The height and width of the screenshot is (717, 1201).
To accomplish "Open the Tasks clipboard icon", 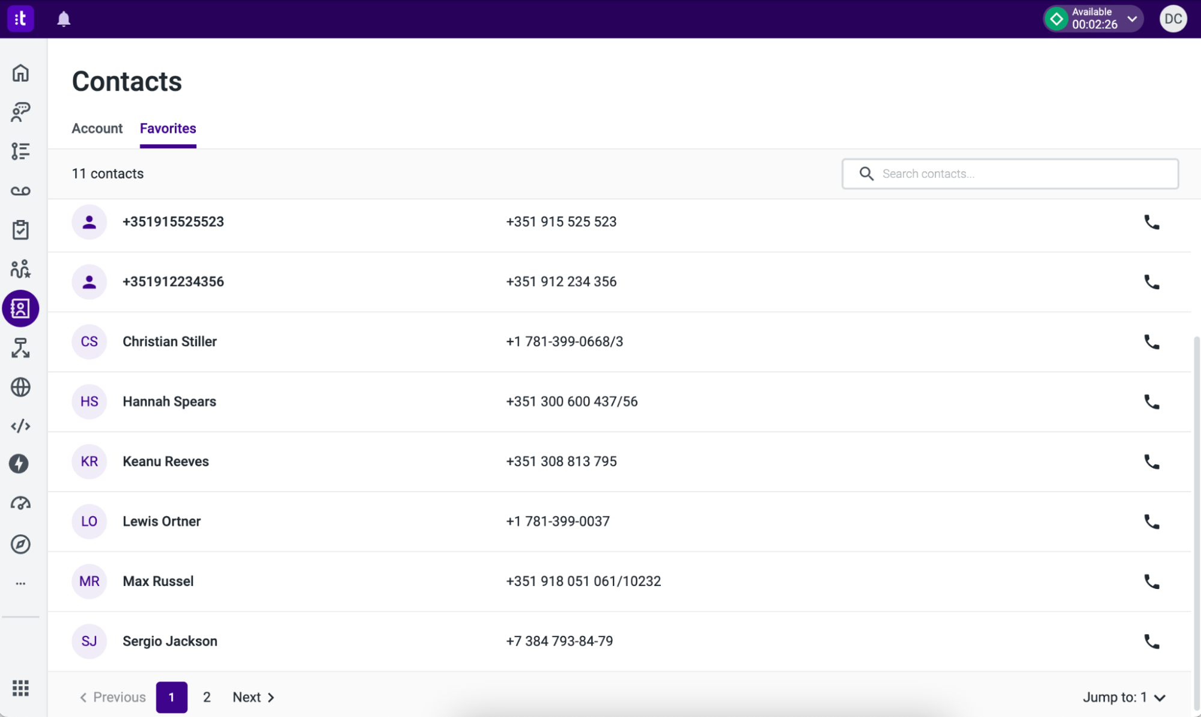I will click(20, 230).
